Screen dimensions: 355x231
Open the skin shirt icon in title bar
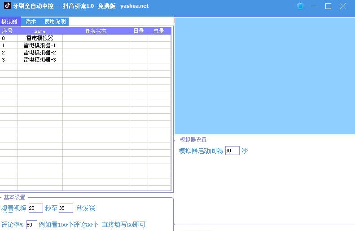(300, 6)
